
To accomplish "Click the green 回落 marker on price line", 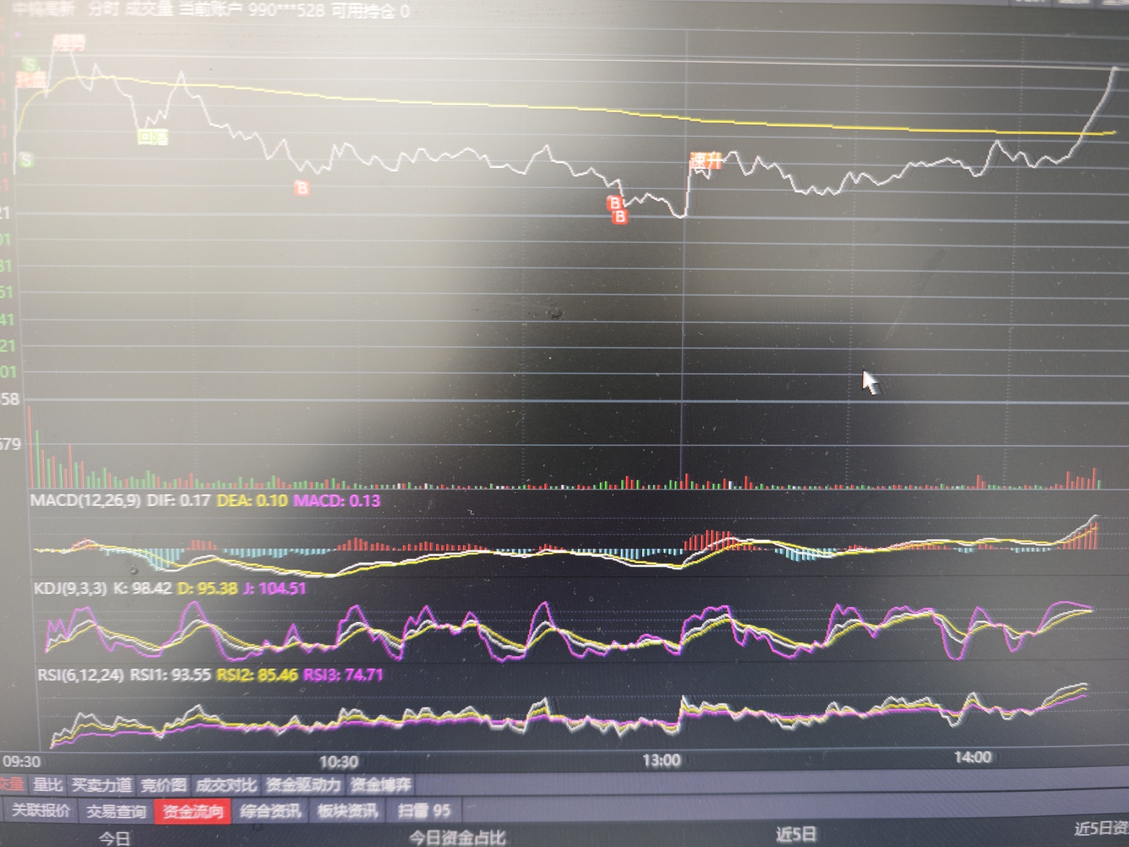I will (x=153, y=137).
